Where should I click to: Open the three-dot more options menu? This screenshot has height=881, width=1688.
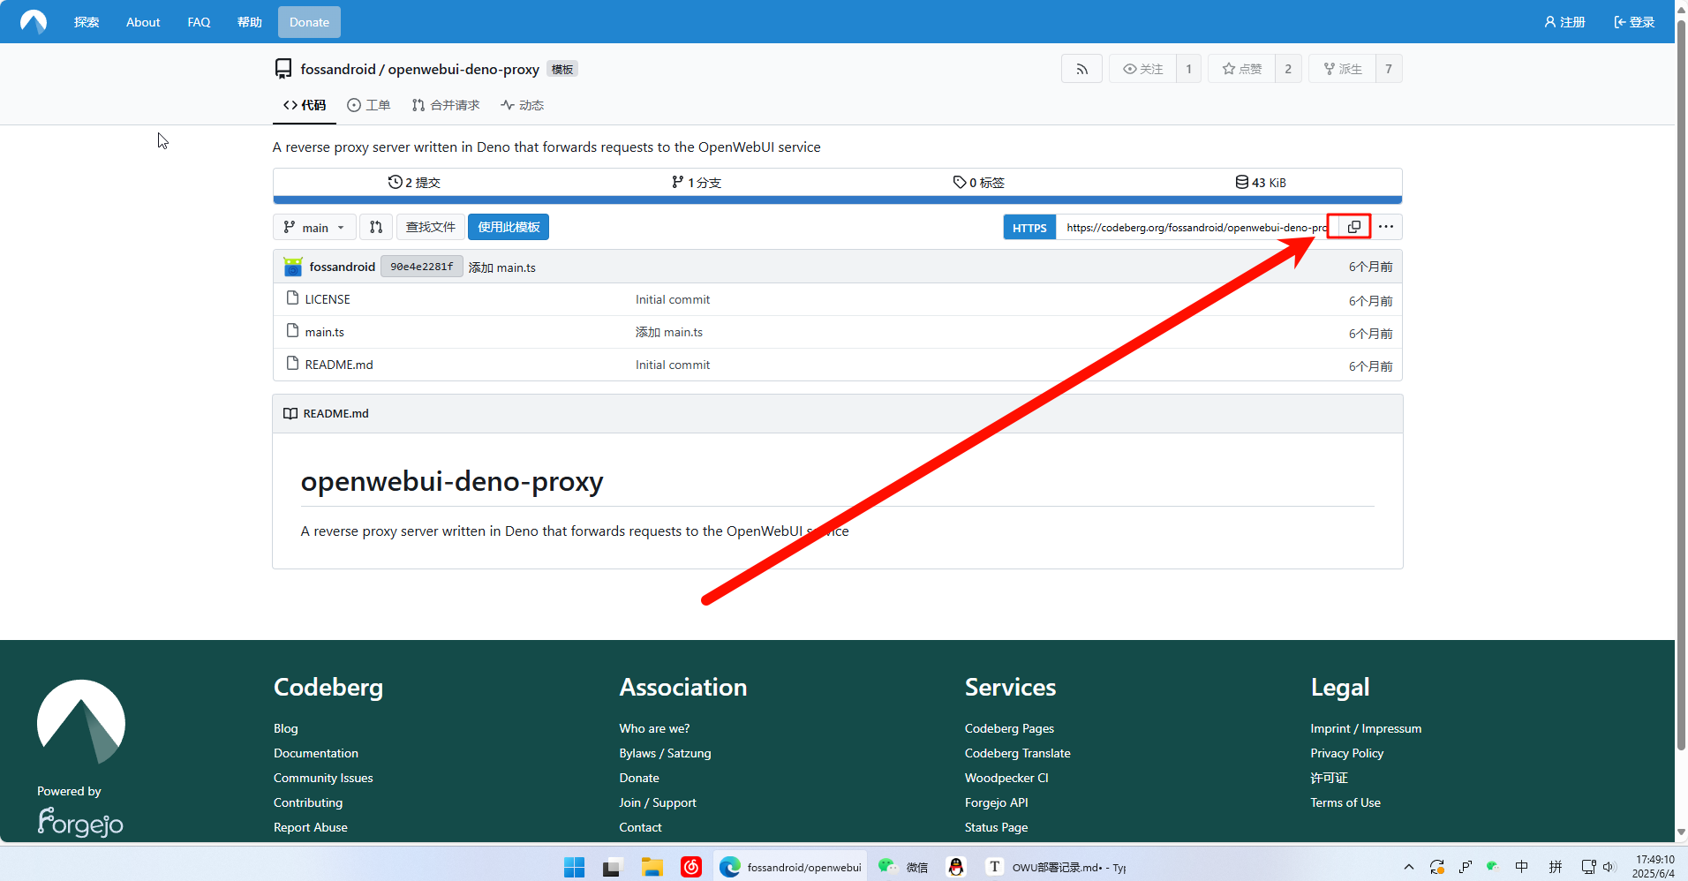(x=1386, y=227)
